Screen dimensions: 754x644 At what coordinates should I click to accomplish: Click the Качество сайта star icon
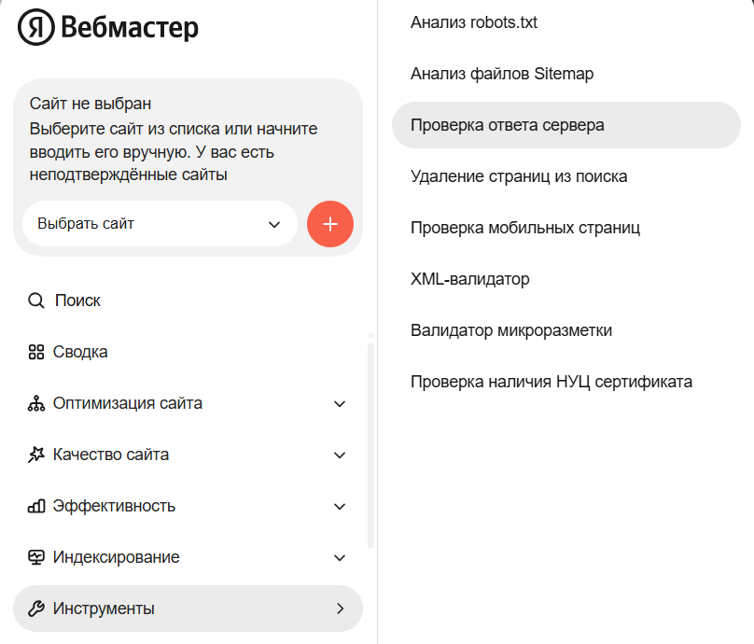[36, 455]
